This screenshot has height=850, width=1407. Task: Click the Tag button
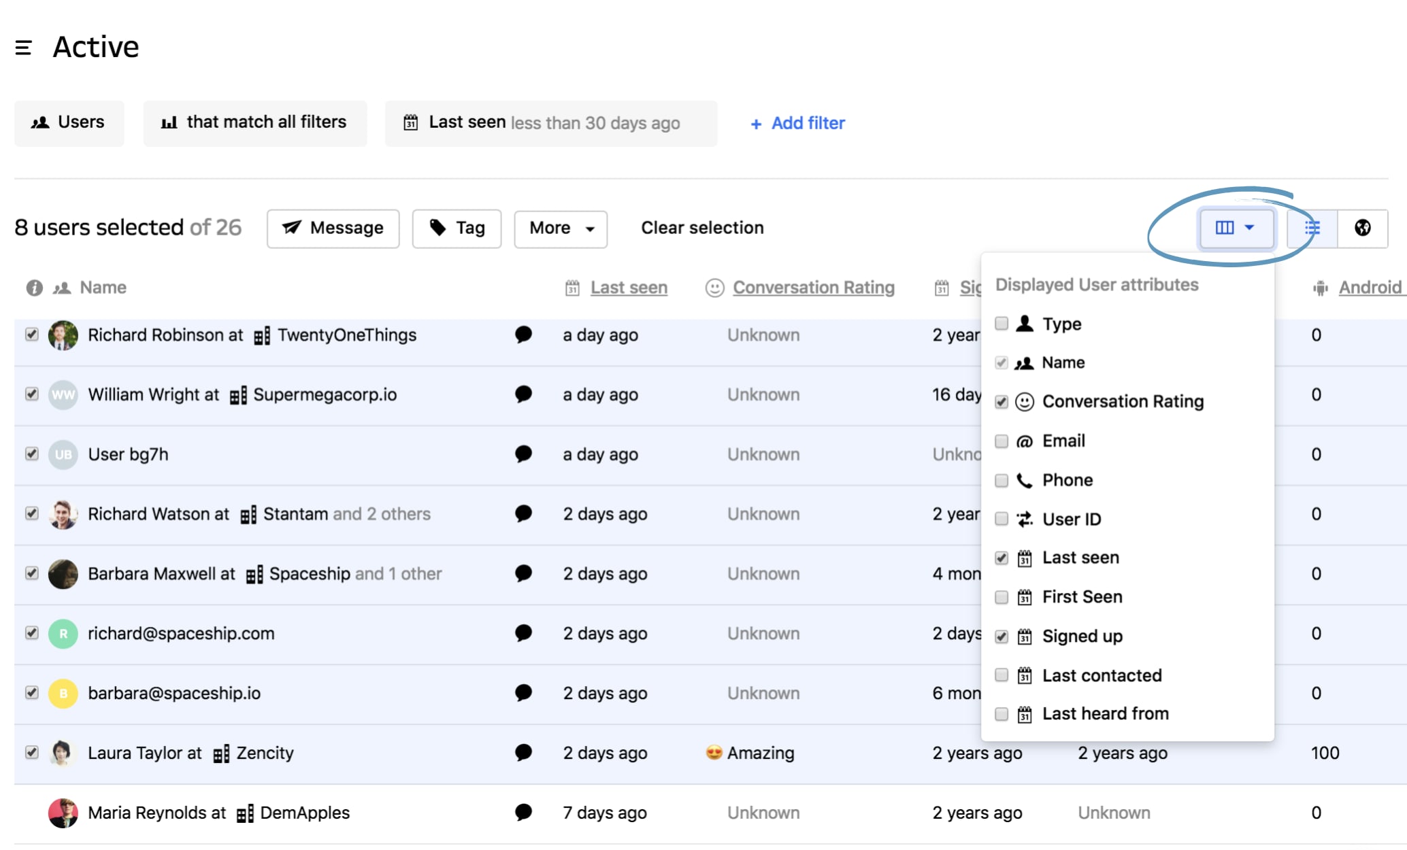(x=457, y=228)
